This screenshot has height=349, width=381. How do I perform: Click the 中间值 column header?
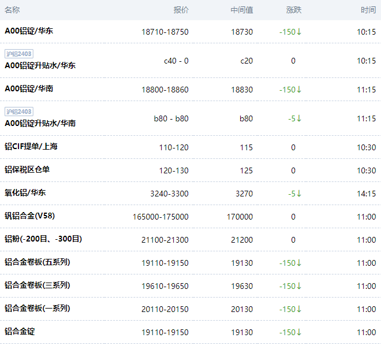242,10
